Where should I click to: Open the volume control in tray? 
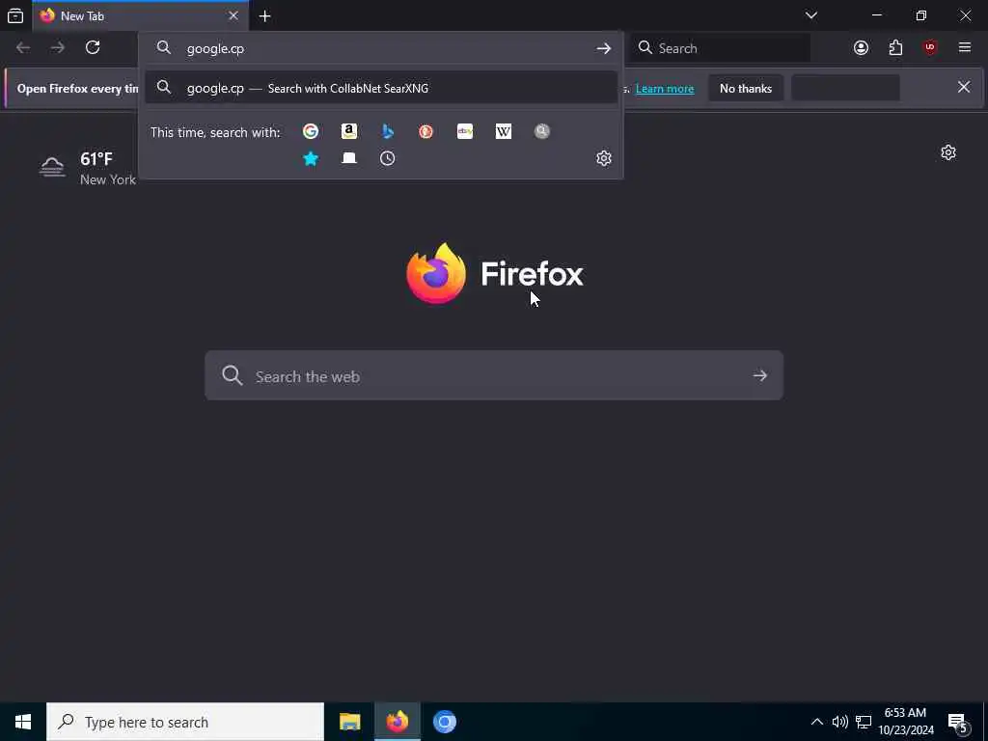pos(840,722)
